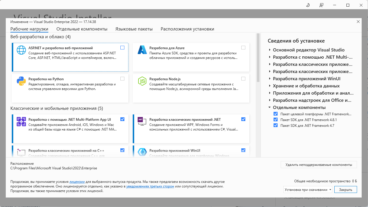Uncheck .NET Framework 4.7 SDK package

click(276, 126)
